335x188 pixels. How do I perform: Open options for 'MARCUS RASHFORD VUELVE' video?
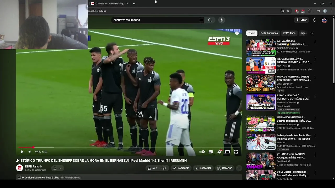click(315, 77)
